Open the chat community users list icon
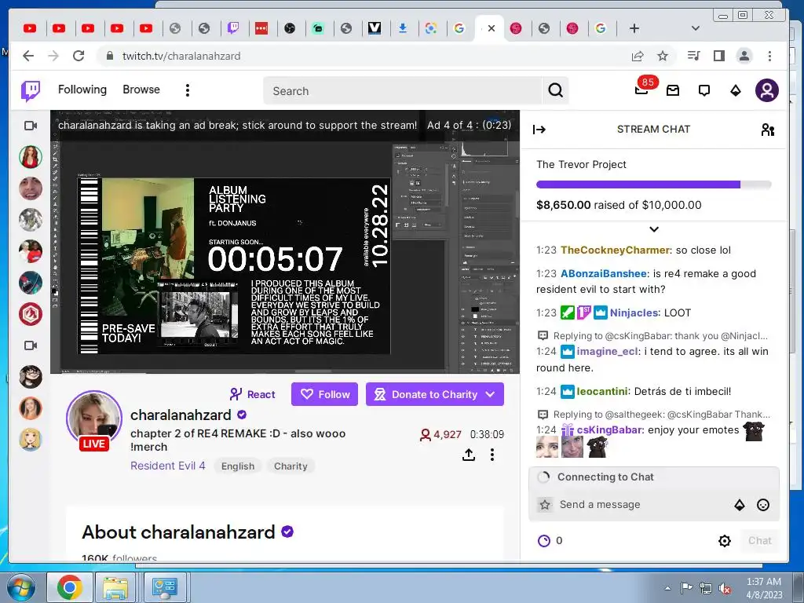804x603 pixels. click(768, 130)
